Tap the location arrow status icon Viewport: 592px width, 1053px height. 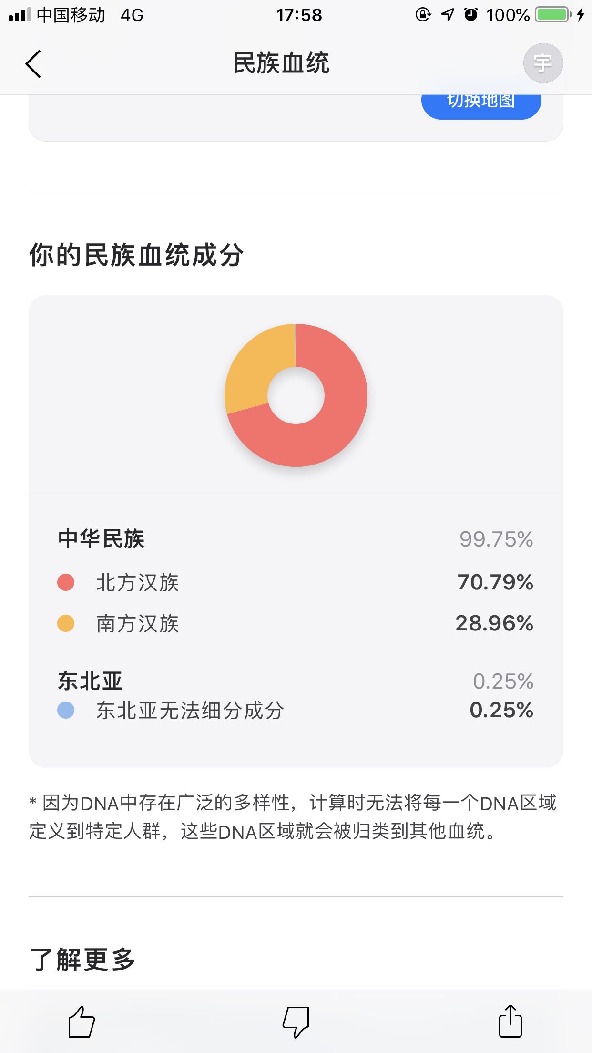[447, 15]
